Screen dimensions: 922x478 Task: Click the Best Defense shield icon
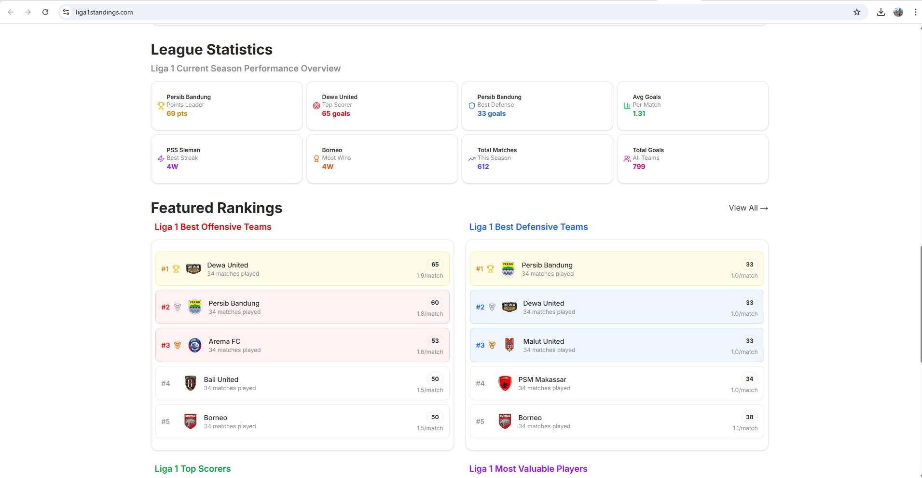coord(472,106)
